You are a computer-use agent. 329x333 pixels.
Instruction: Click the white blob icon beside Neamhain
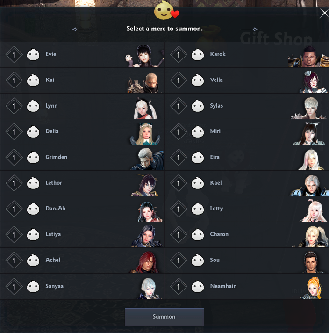[x=198, y=286]
